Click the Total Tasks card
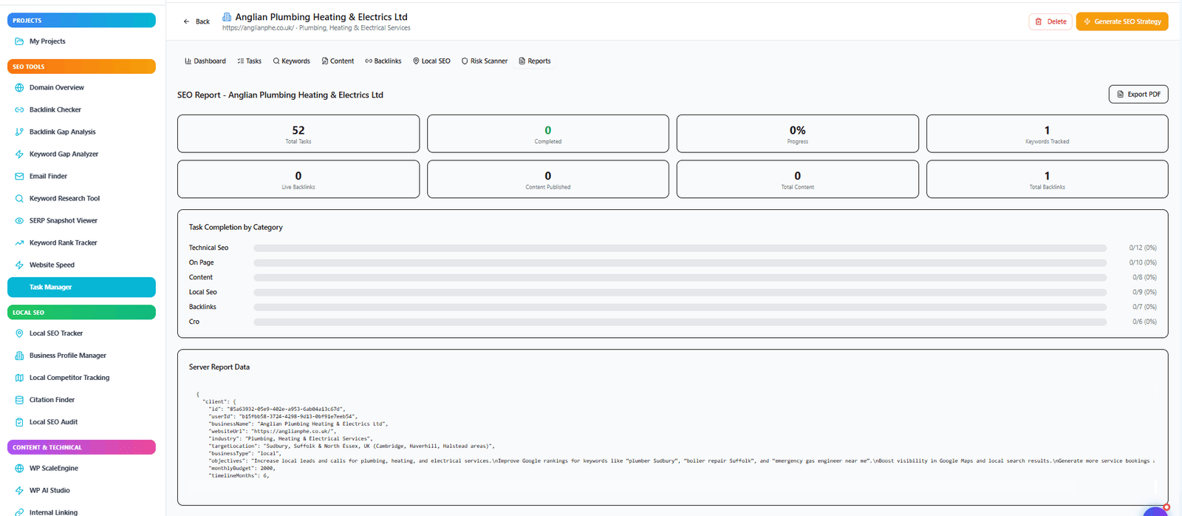The width and height of the screenshot is (1182, 516). tap(298, 134)
